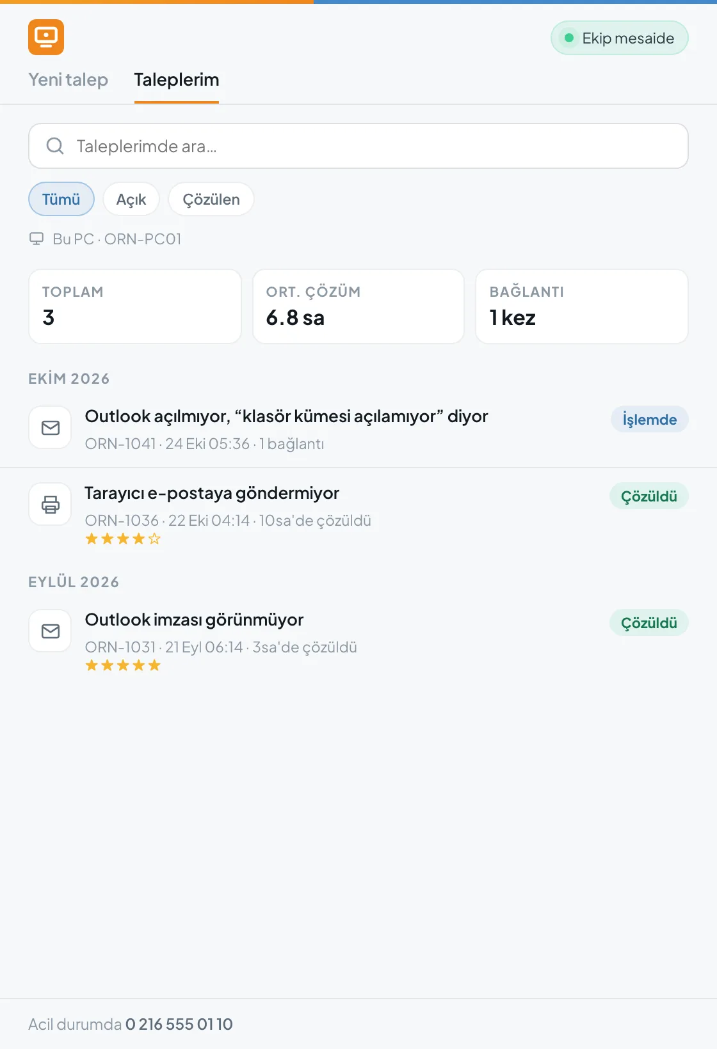The width and height of the screenshot is (717, 1049).
Task: Open ticket Tarayıcı e-postaya göndermiyor
Action: coord(358,514)
